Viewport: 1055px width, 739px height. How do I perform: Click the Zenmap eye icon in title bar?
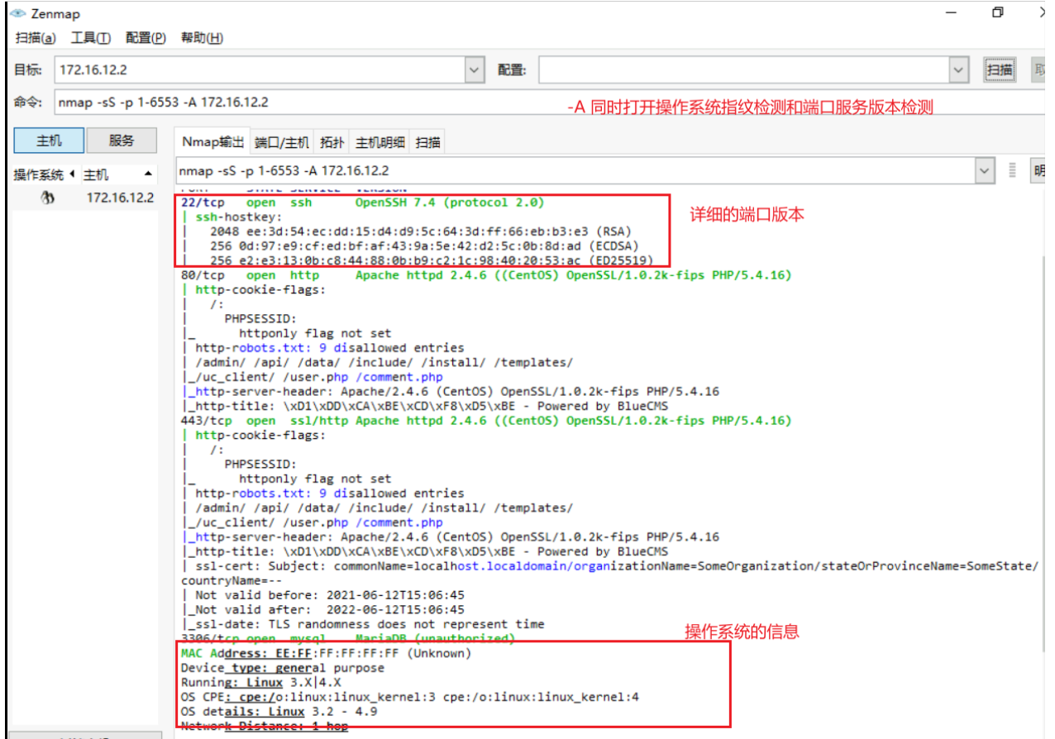[x=17, y=13]
